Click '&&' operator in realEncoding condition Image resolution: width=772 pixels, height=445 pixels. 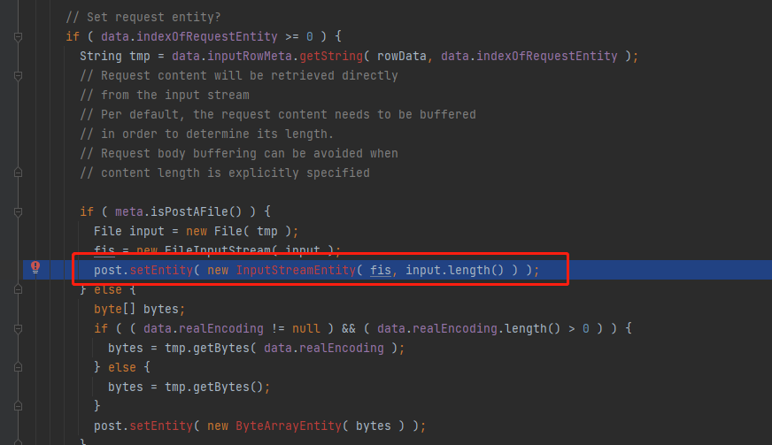click(x=349, y=328)
